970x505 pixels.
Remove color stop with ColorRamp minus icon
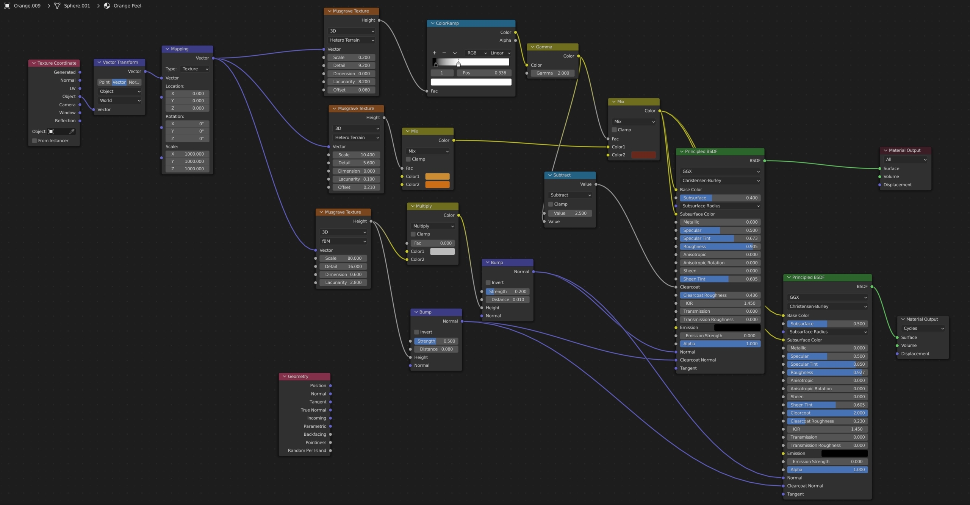(x=444, y=53)
